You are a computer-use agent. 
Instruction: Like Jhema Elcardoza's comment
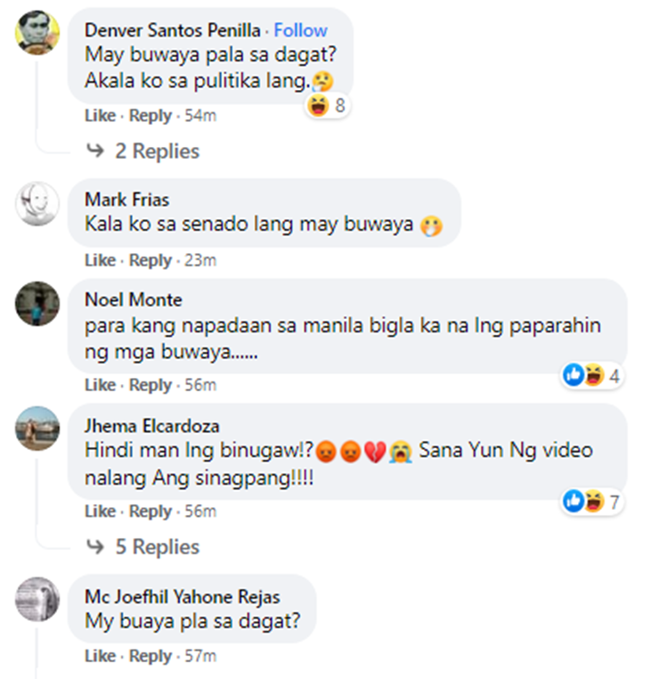[100, 511]
